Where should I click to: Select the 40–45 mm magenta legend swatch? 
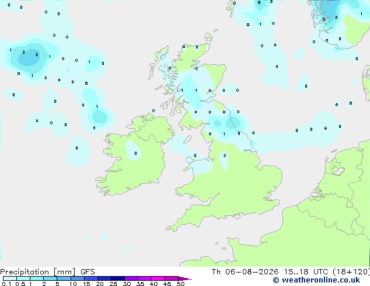pyautogui.click(x=158, y=278)
